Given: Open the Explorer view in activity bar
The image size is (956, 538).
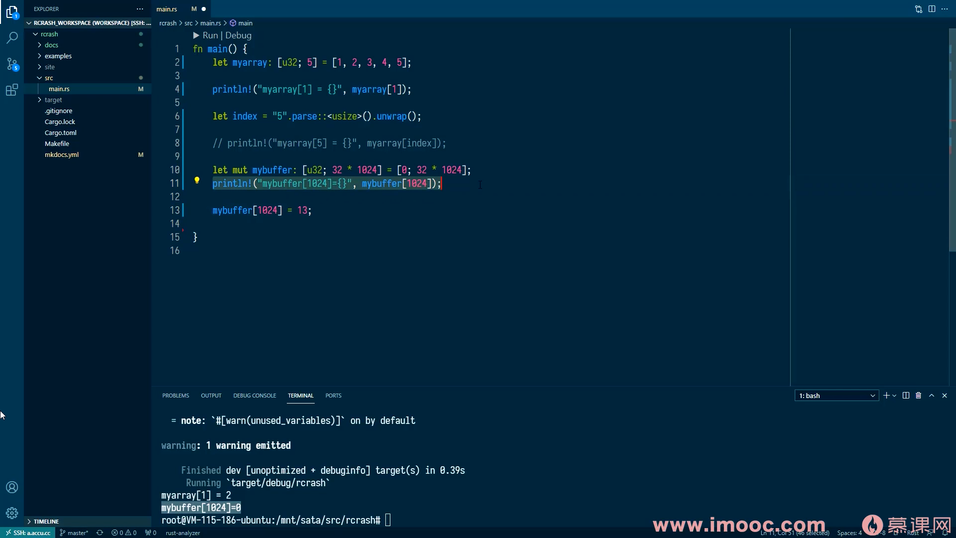Looking at the screenshot, I should point(12,12).
